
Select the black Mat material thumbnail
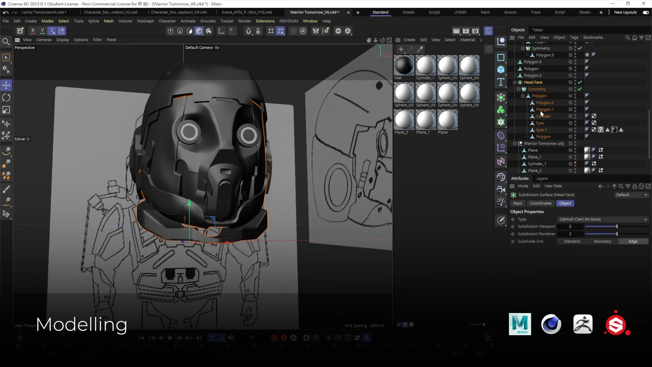[x=404, y=65]
